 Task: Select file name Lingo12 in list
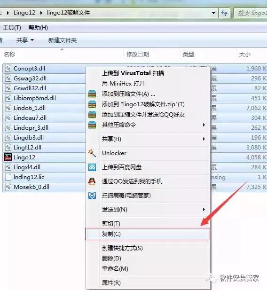24,157
